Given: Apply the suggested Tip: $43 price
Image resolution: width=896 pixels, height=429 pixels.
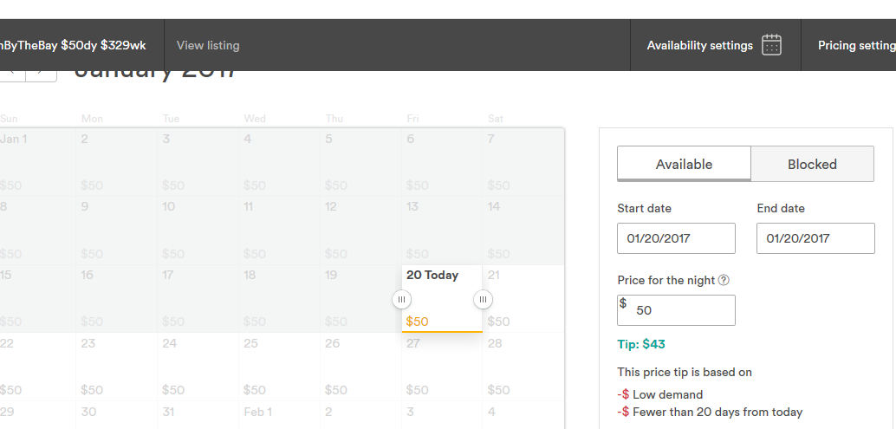Looking at the screenshot, I should [641, 344].
